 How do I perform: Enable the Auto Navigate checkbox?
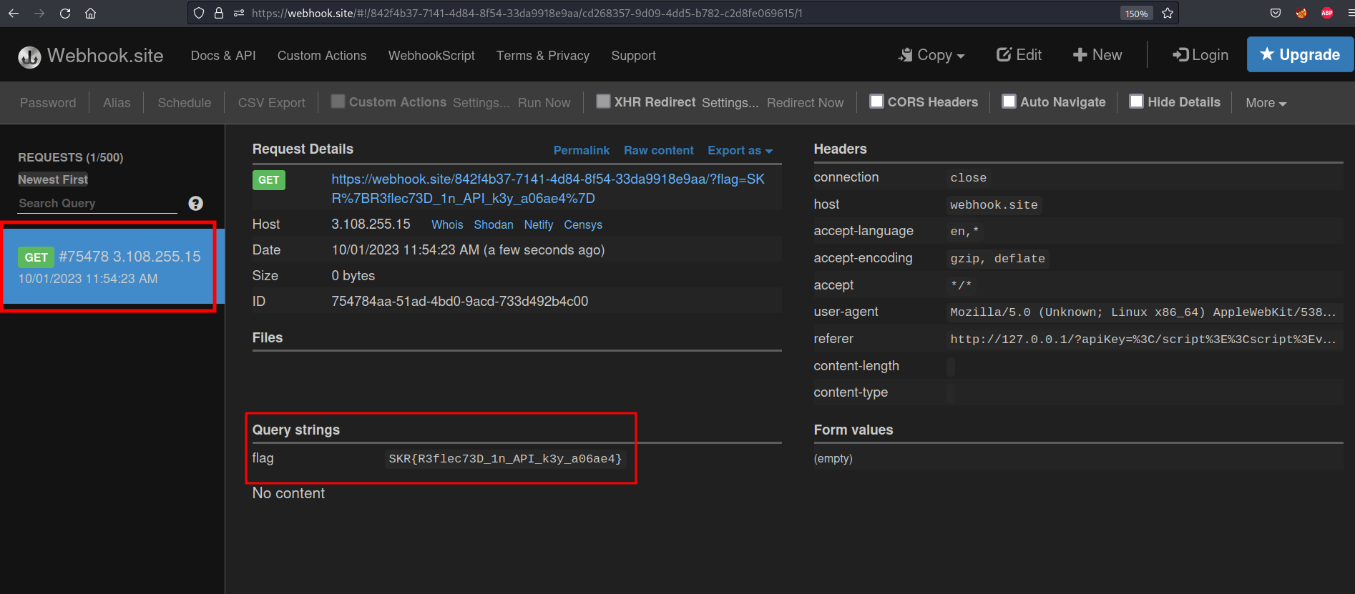(1009, 102)
